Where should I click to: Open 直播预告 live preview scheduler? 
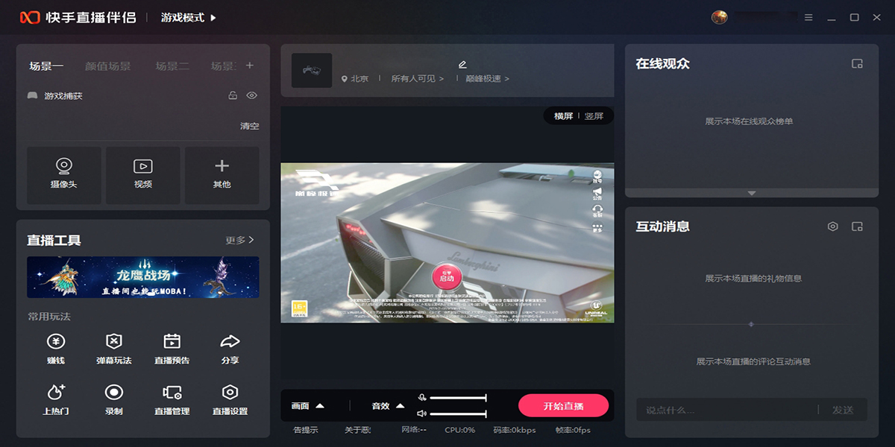click(172, 349)
